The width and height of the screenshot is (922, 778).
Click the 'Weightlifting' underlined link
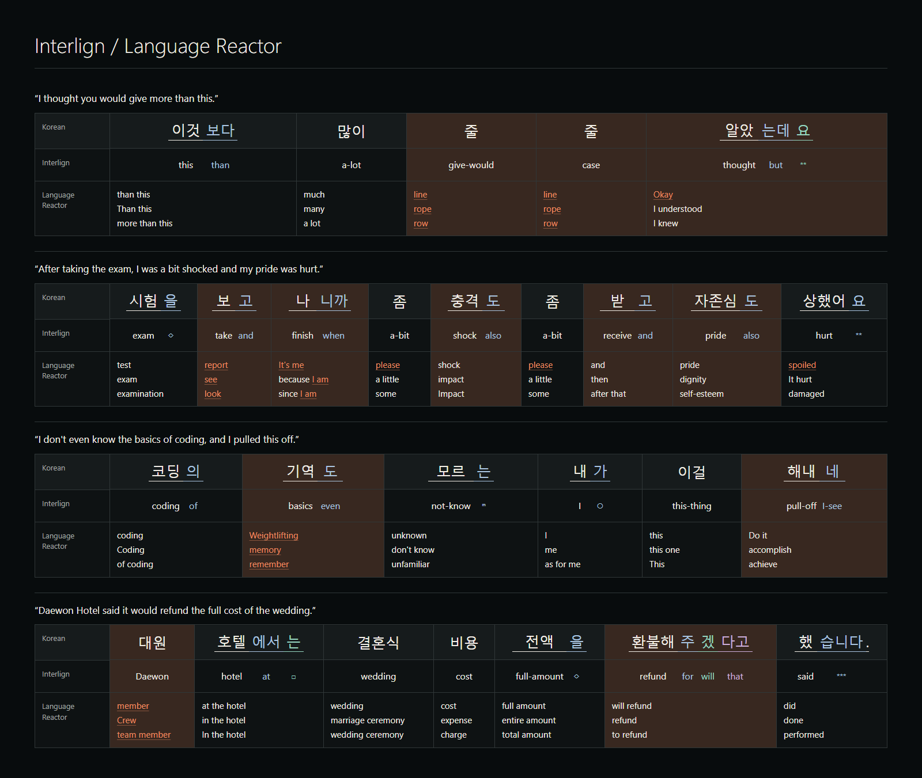pos(274,536)
